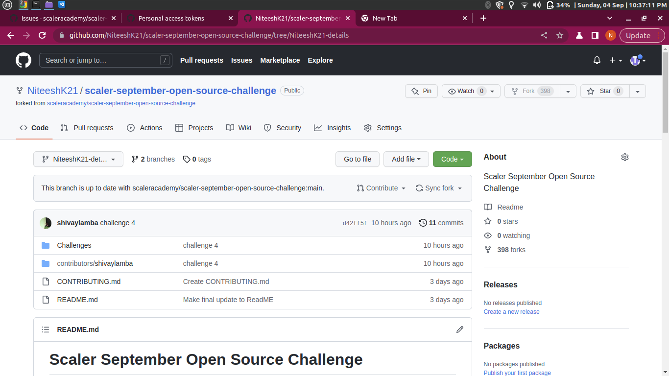Edit README using the pencil icon
The width and height of the screenshot is (669, 376).
click(459, 329)
